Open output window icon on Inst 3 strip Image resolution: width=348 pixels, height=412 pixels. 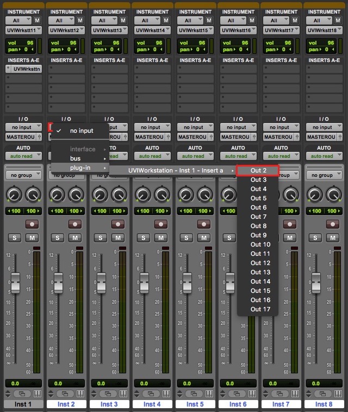point(108,393)
